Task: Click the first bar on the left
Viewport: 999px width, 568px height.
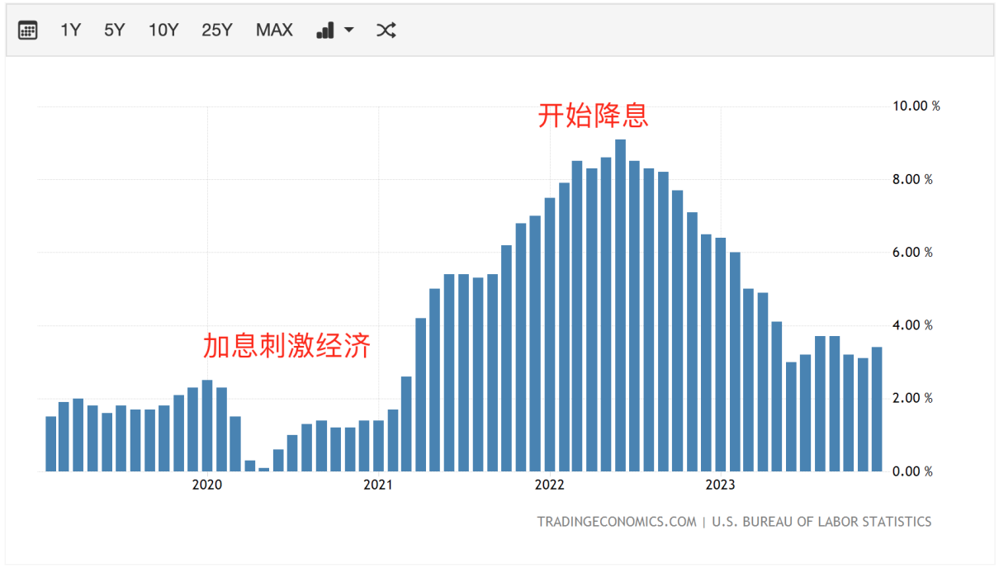Action: pos(51,444)
